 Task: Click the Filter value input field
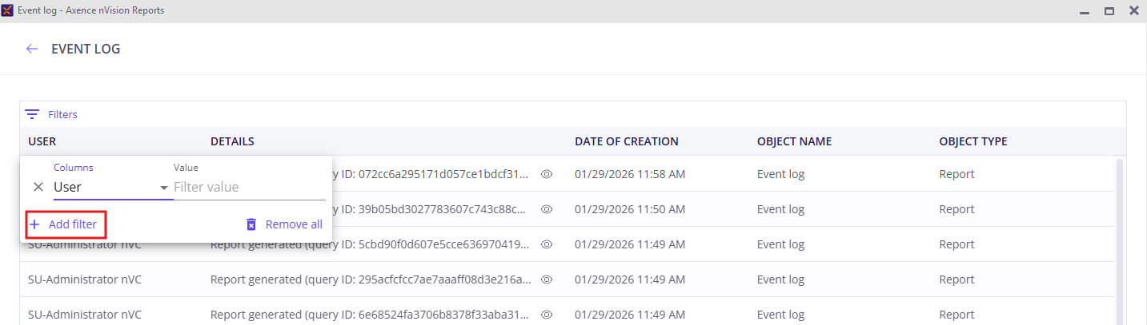point(248,187)
